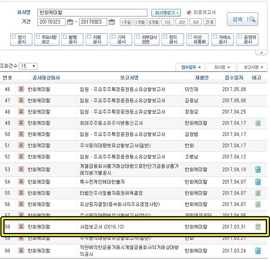Screen dimensions: 270x260
Task: Open the start date calendar picker
Action: [70, 22]
